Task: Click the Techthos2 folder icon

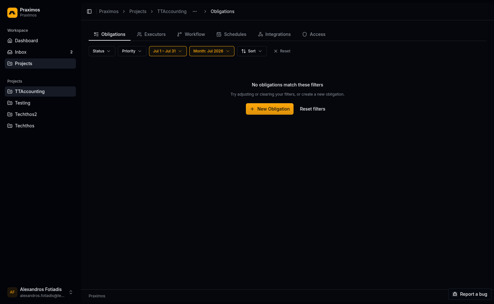Action: point(10,114)
